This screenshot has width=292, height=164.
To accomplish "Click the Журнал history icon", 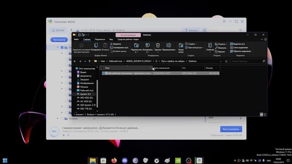I will (216, 51).
